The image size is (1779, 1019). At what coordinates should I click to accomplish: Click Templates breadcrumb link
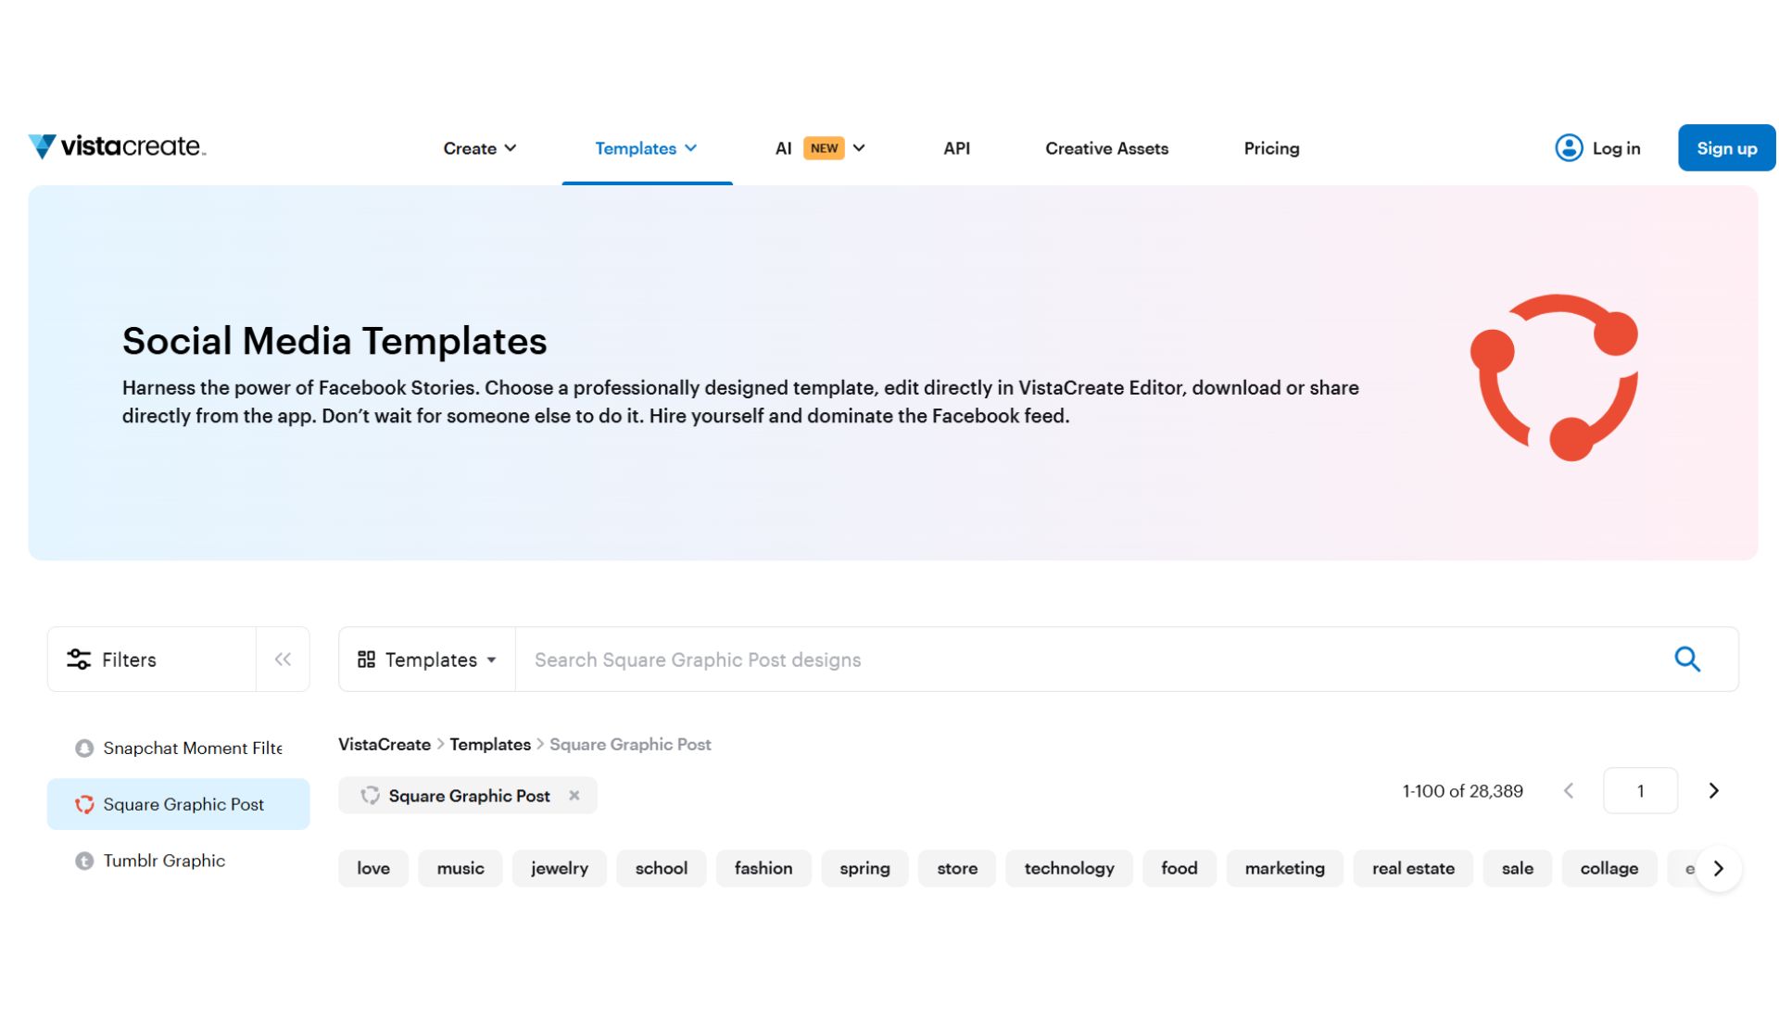pos(490,745)
